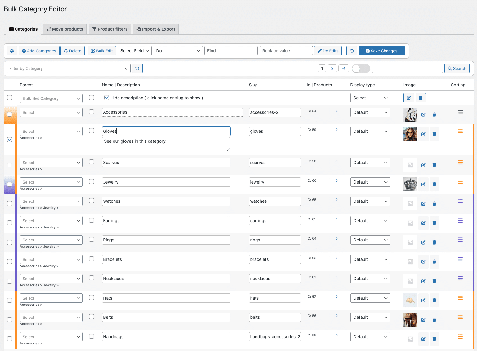
Task: Click the bulk edit image icon in header row
Action: 409,98
